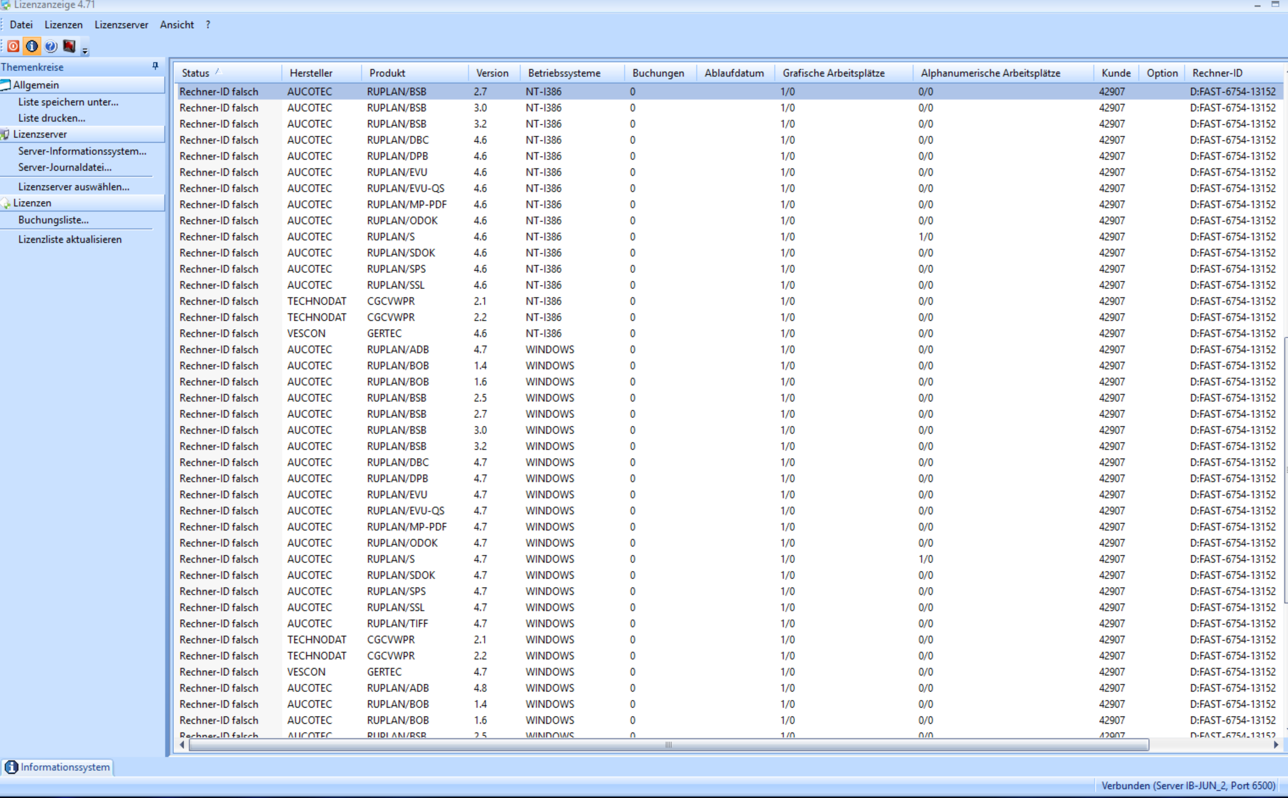Open the toolbar options overflow arrow
Image resolution: width=1288 pixels, height=798 pixels.
click(85, 51)
